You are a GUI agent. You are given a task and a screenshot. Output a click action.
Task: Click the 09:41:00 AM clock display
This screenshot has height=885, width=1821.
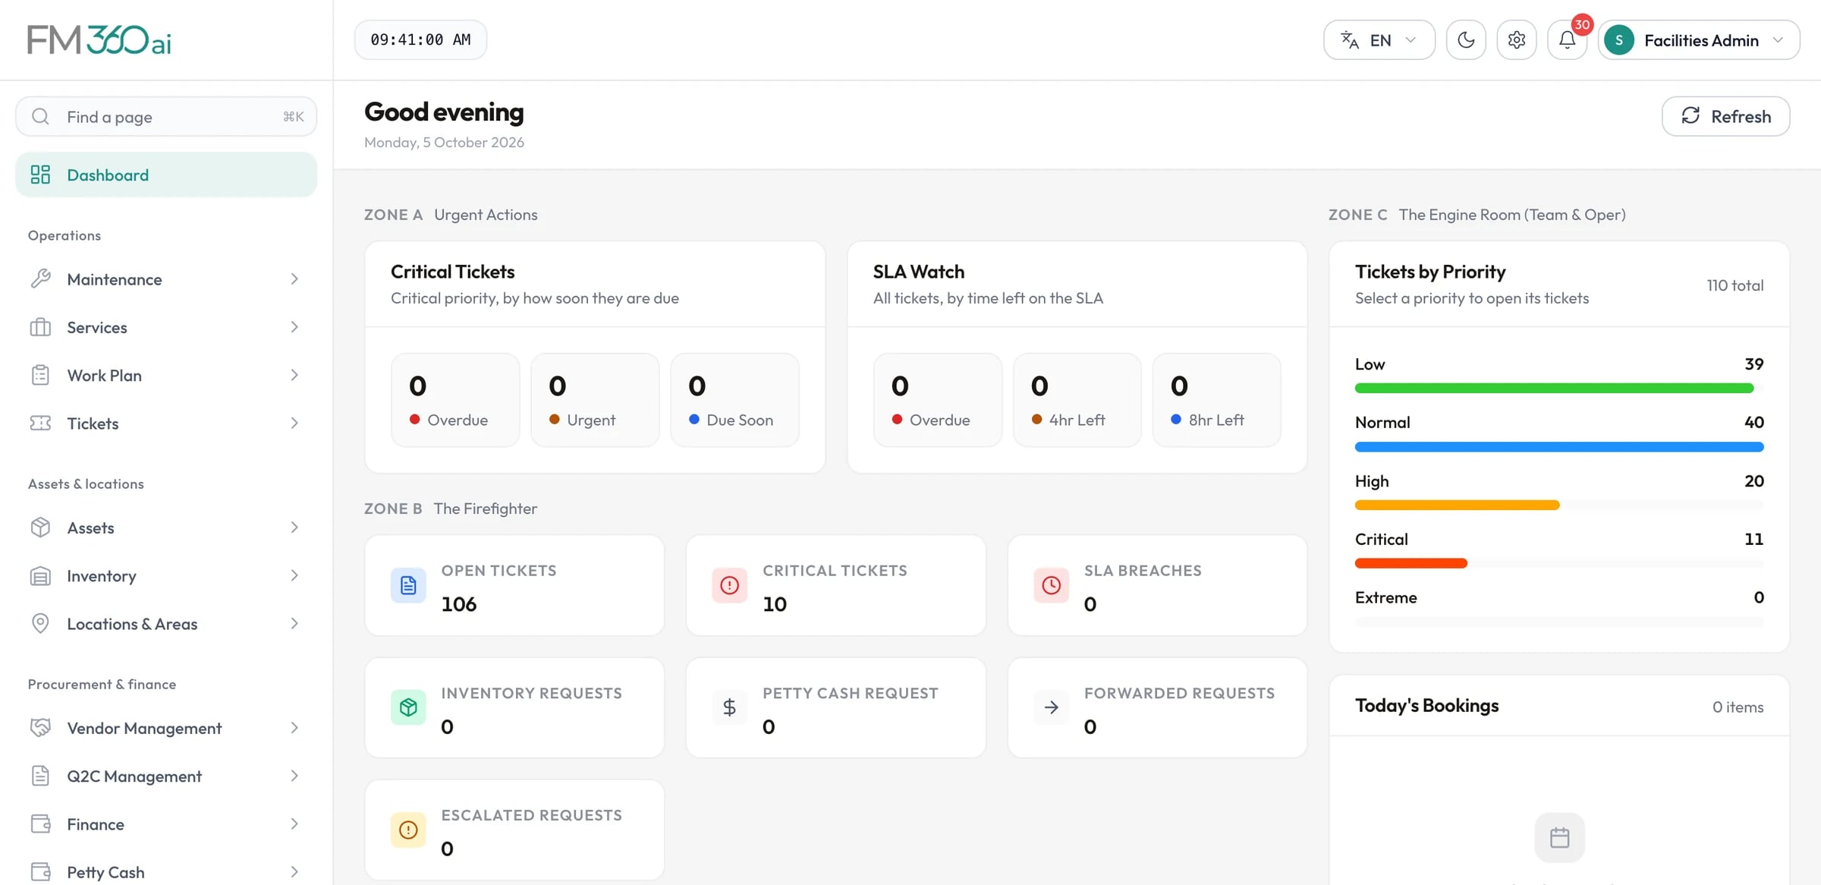click(x=420, y=39)
